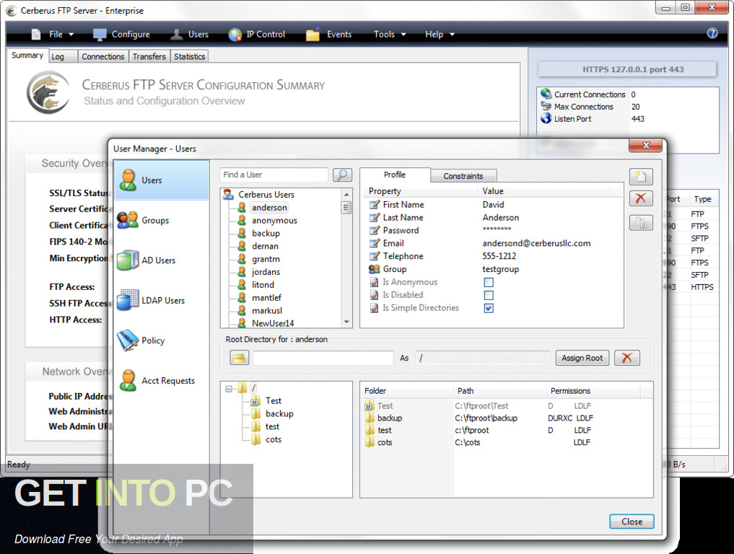The image size is (734, 554).
Task: Click the user list scroll up arrow
Action: [346, 194]
